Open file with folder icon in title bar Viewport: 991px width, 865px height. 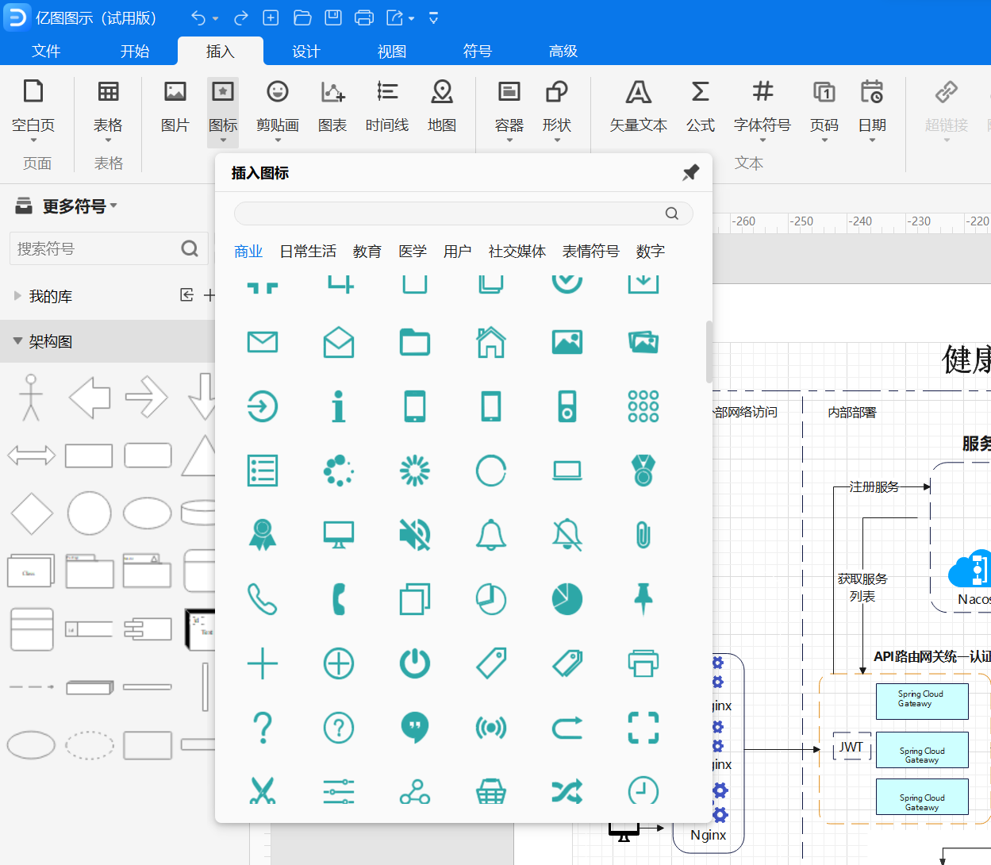302,17
